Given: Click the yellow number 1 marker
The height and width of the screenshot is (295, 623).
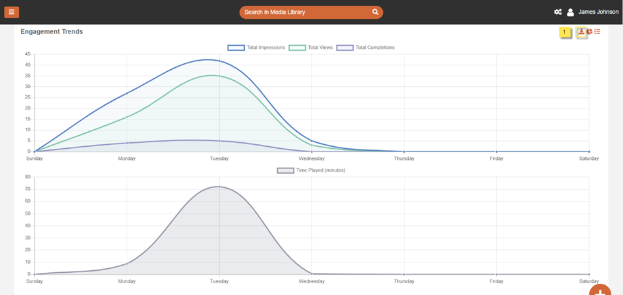Looking at the screenshot, I should pos(564,32).
